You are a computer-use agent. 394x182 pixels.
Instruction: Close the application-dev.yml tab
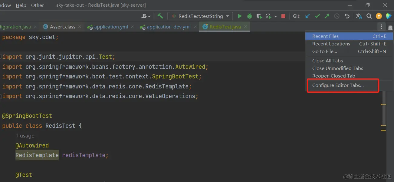pos(195,27)
